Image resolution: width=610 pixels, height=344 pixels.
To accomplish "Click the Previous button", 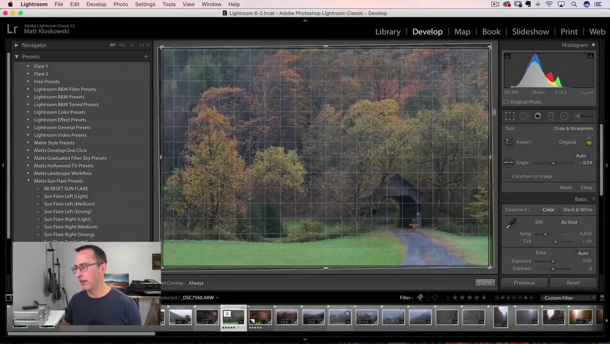I will [x=524, y=283].
